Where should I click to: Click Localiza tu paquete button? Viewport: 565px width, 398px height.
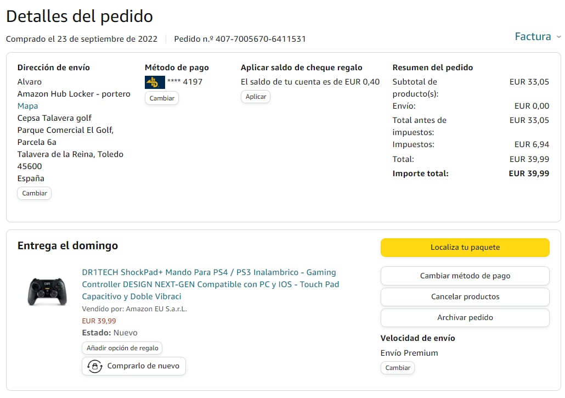click(x=465, y=248)
